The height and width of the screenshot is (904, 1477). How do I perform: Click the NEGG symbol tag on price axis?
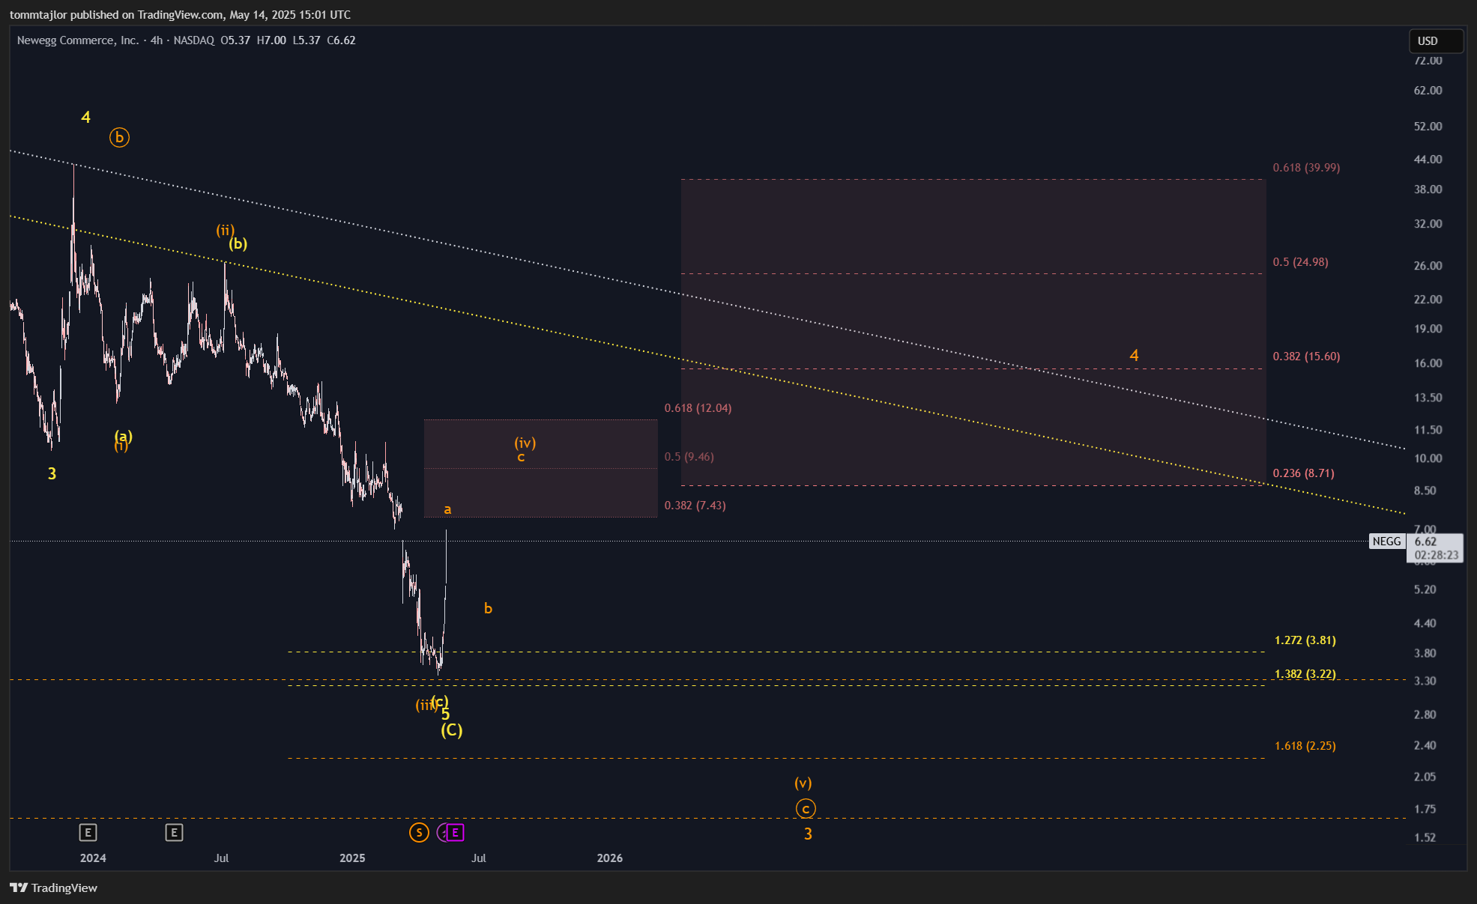1386,542
